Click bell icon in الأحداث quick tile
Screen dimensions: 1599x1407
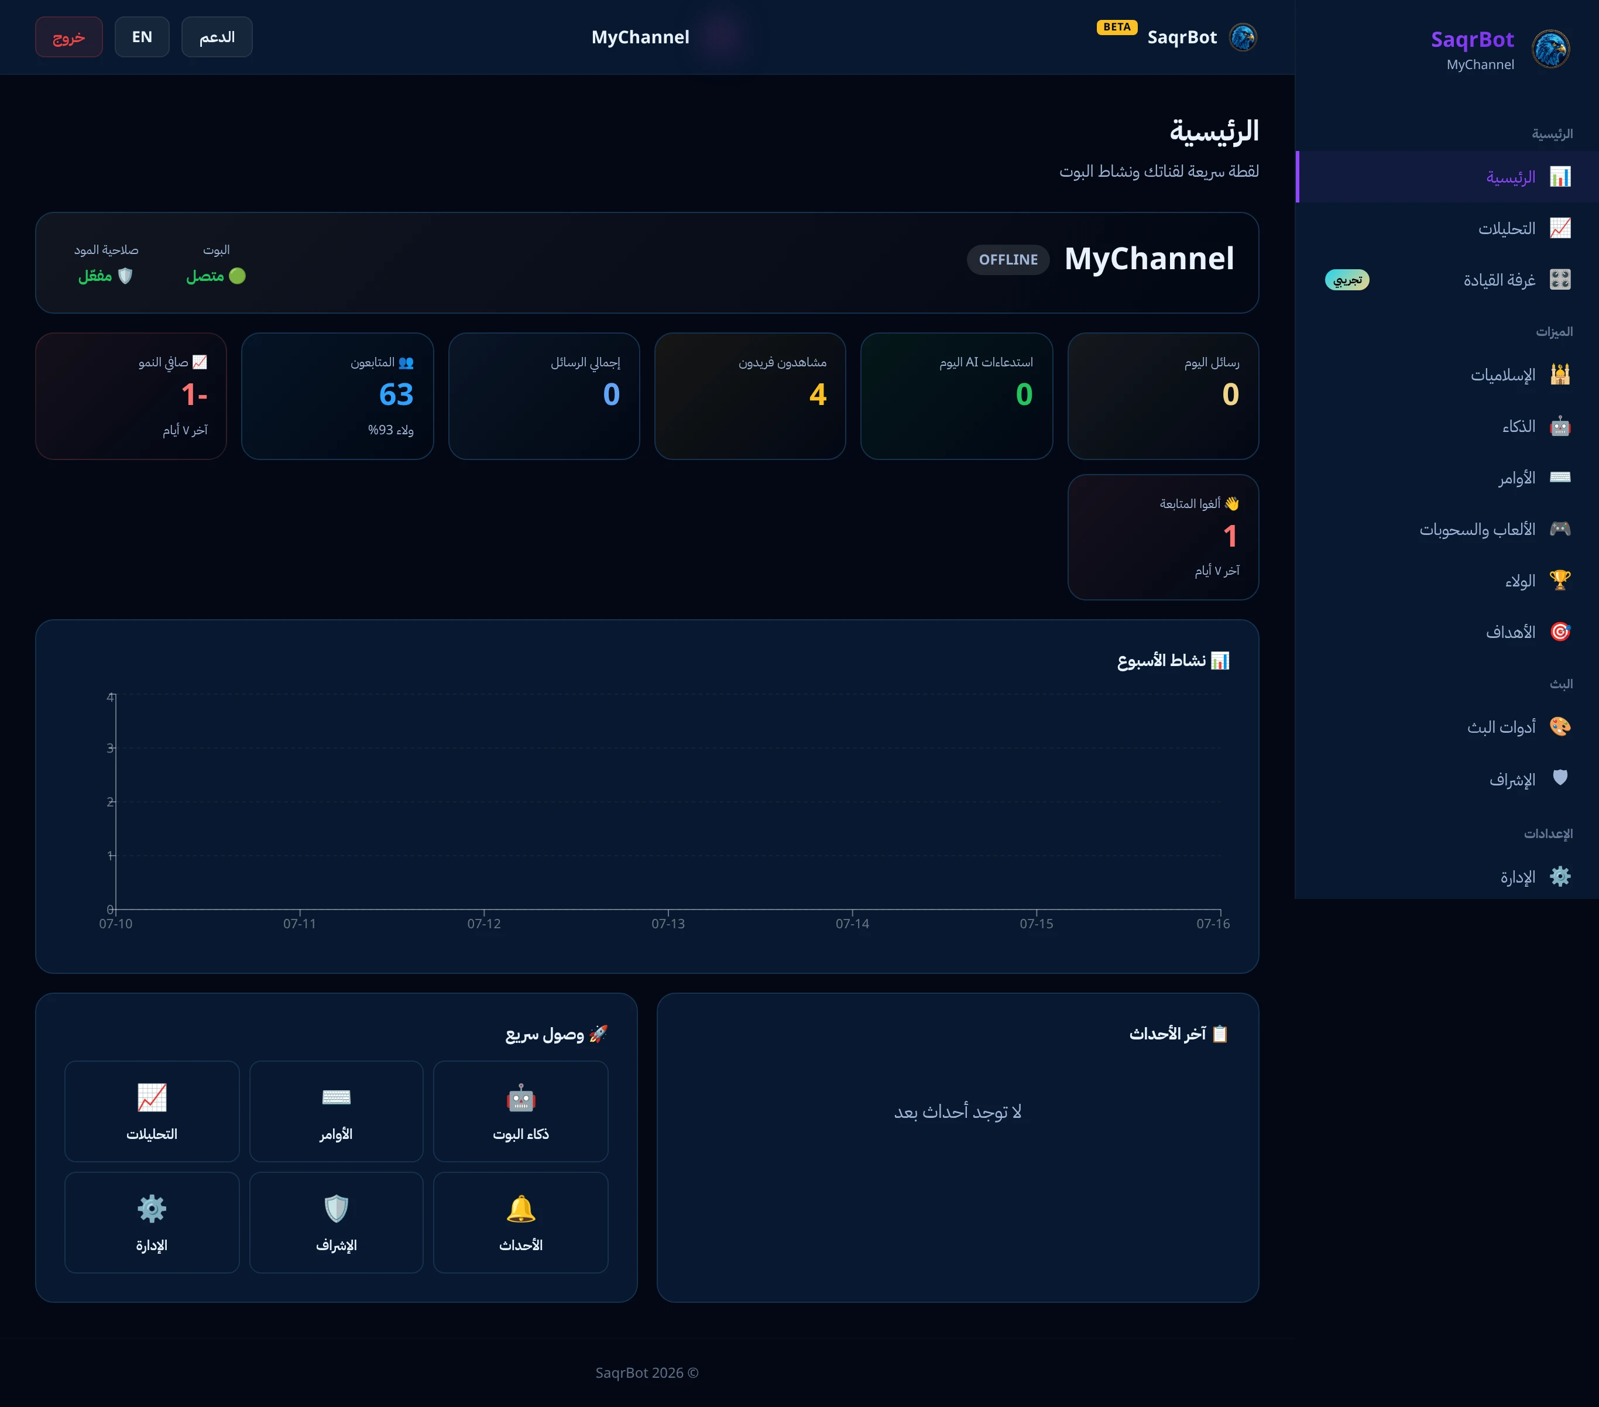click(x=521, y=1209)
